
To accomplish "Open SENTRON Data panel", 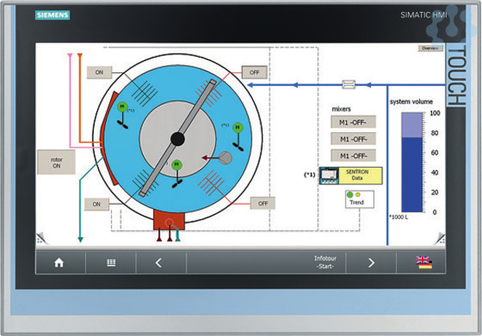I will [x=351, y=176].
